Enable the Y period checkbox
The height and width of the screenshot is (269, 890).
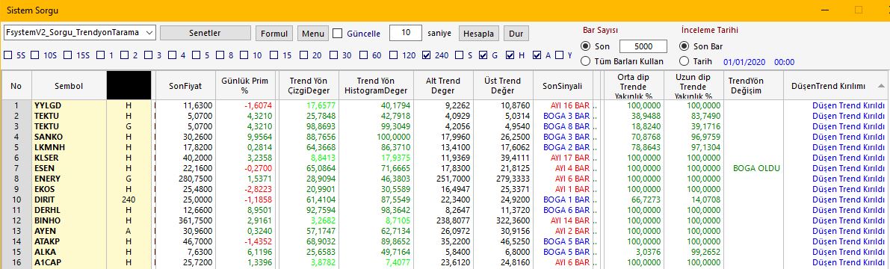tap(560, 55)
